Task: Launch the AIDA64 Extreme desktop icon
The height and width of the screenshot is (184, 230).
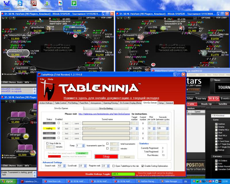Action: pos(34,4)
